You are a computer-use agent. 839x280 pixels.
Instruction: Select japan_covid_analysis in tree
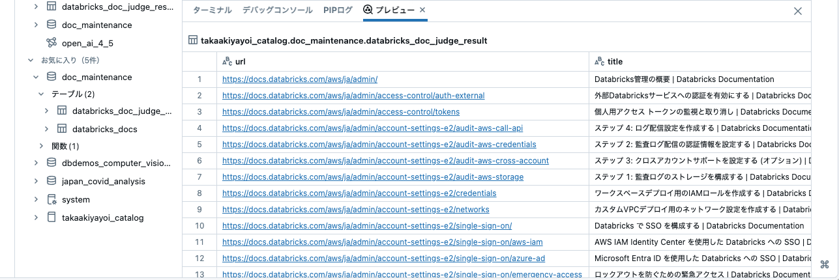pos(103,181)
